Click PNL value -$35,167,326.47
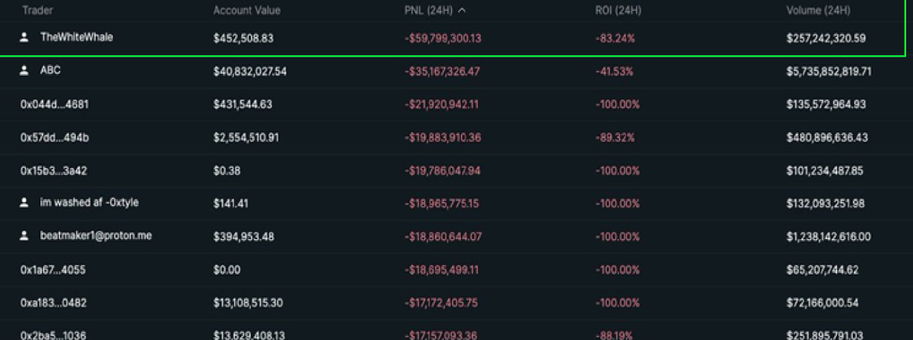913x340 pixels. tap(442, 71)
